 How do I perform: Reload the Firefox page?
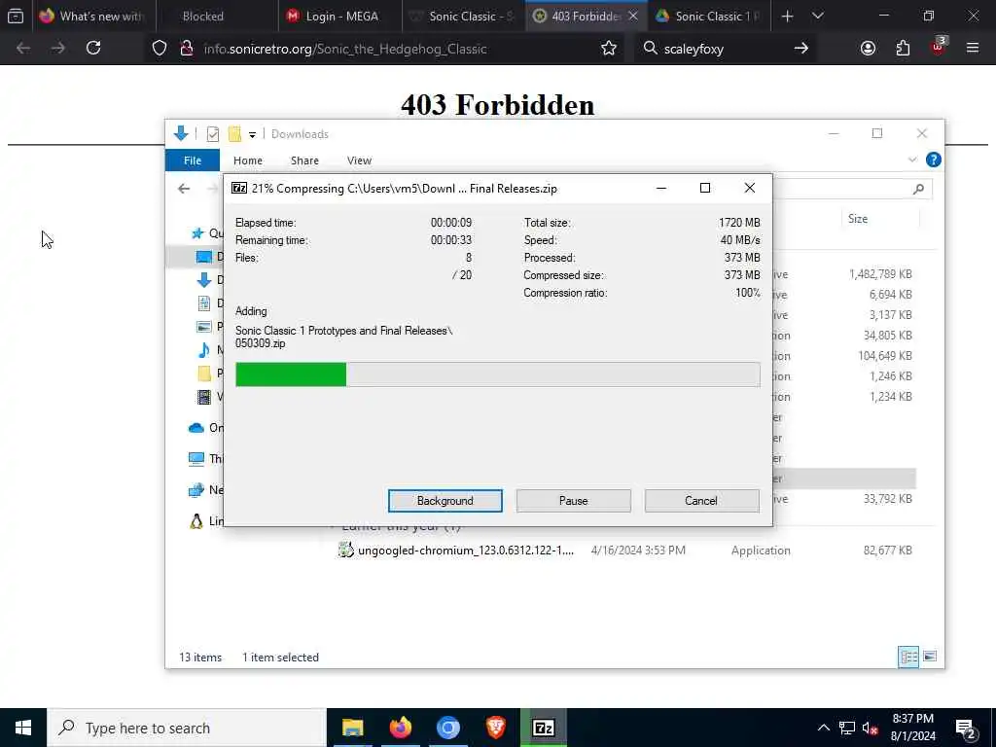(93, 49)
